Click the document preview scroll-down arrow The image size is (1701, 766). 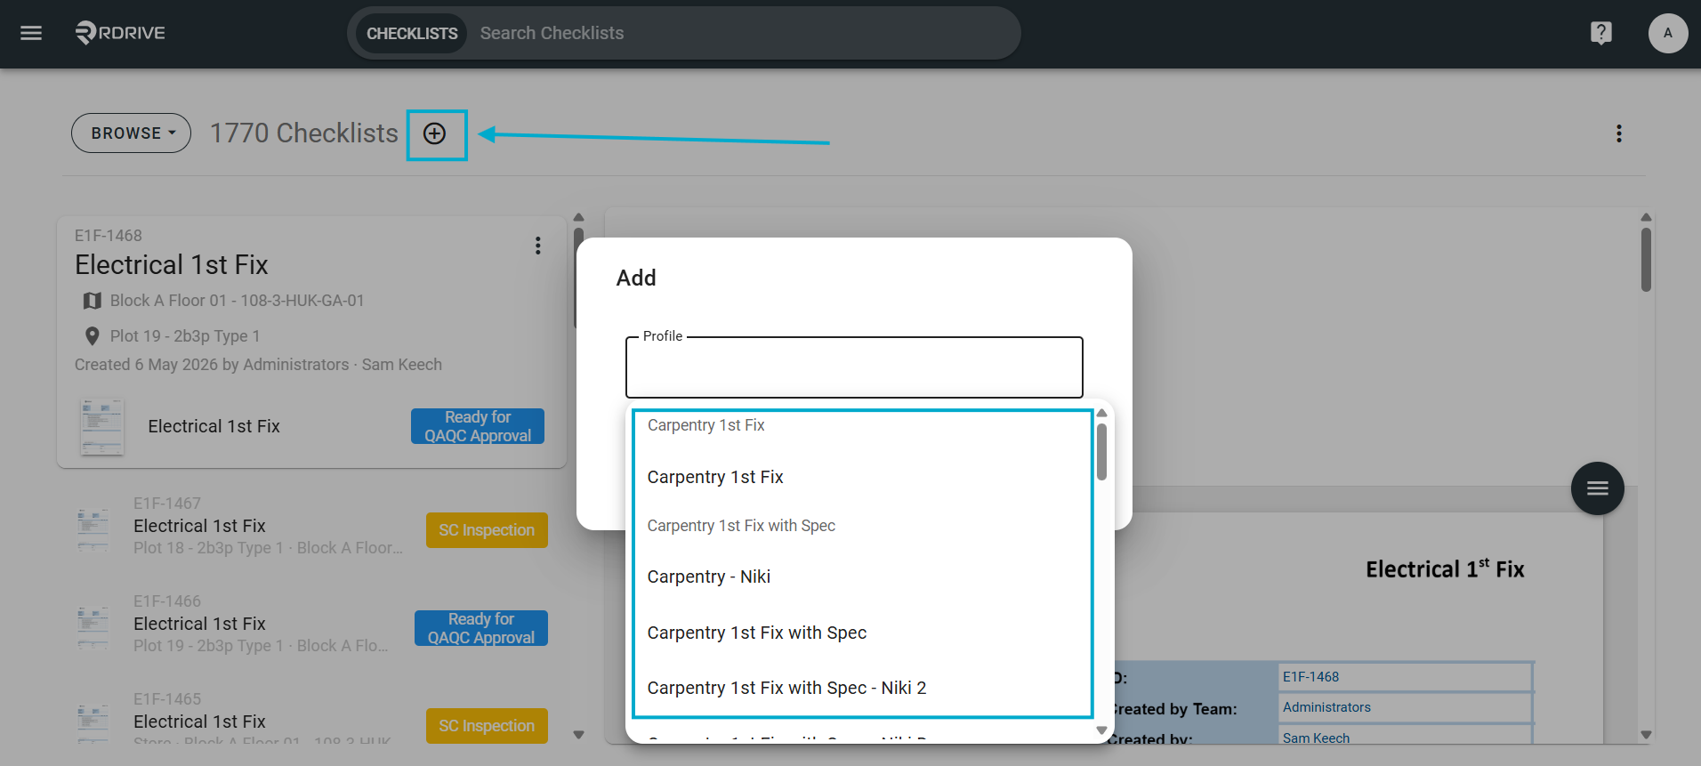click(1646, 735)
